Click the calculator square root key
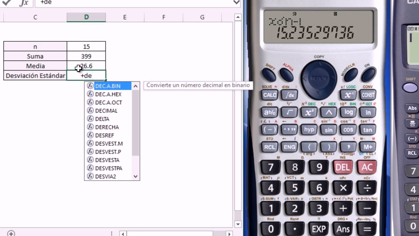Viewport: 419px width, 236px height. coord(289,112)
